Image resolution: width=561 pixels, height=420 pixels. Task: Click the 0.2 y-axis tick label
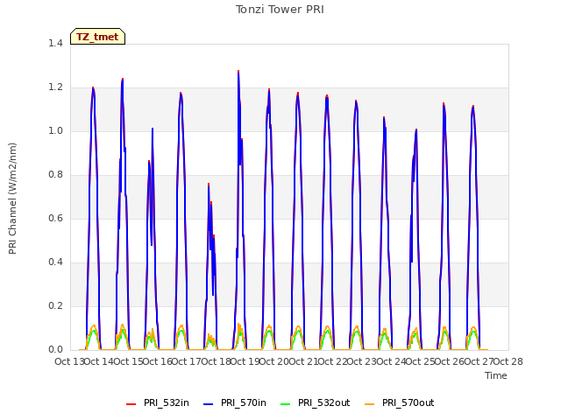pos(55,305)
